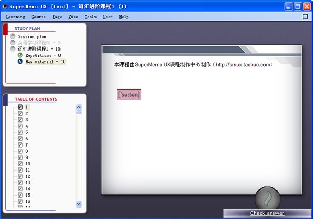This screenshot has width=313, height=219.
Task: Open the Tools menu
Action: tap(90, 17)
